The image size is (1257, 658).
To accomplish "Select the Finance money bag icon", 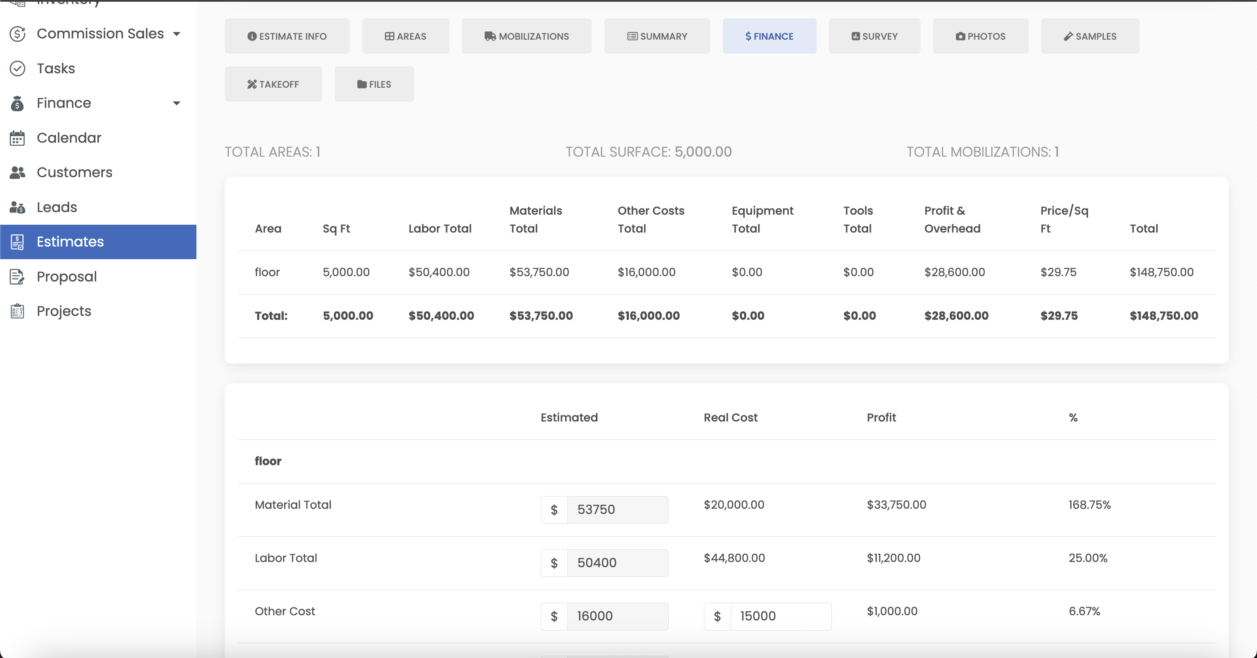I will tap(17, 103).
